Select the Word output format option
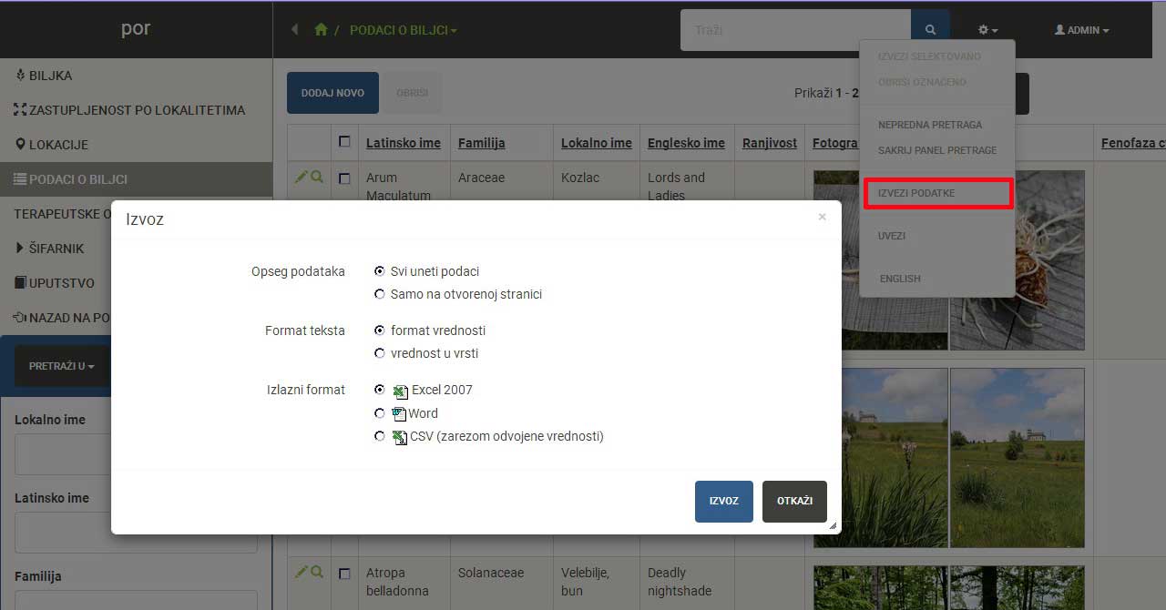Screen dimensions: 1166x610 pos(380,413)
